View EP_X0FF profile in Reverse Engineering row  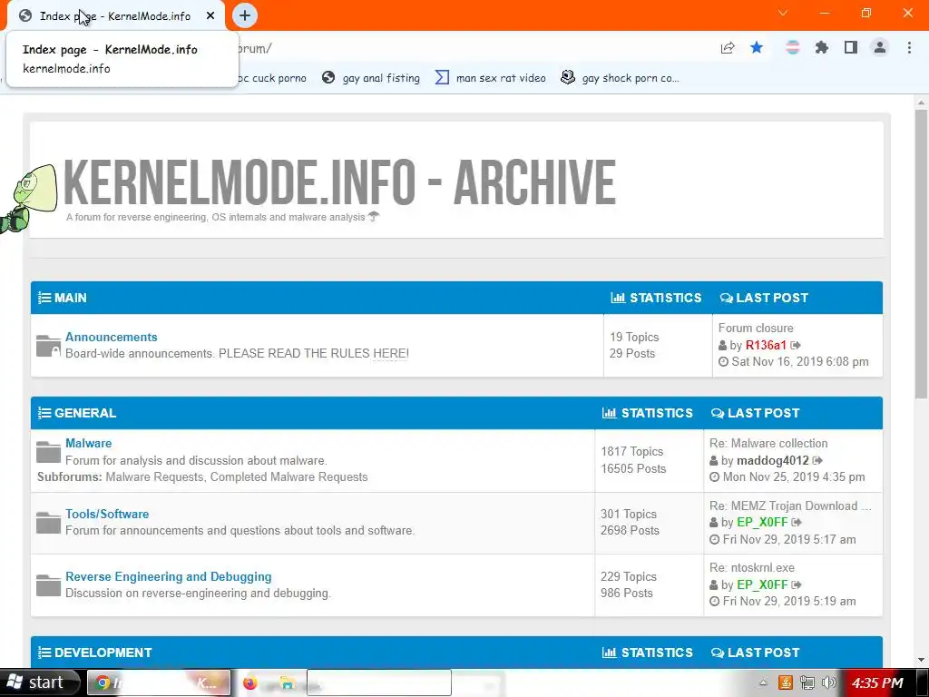coord(762,585)
